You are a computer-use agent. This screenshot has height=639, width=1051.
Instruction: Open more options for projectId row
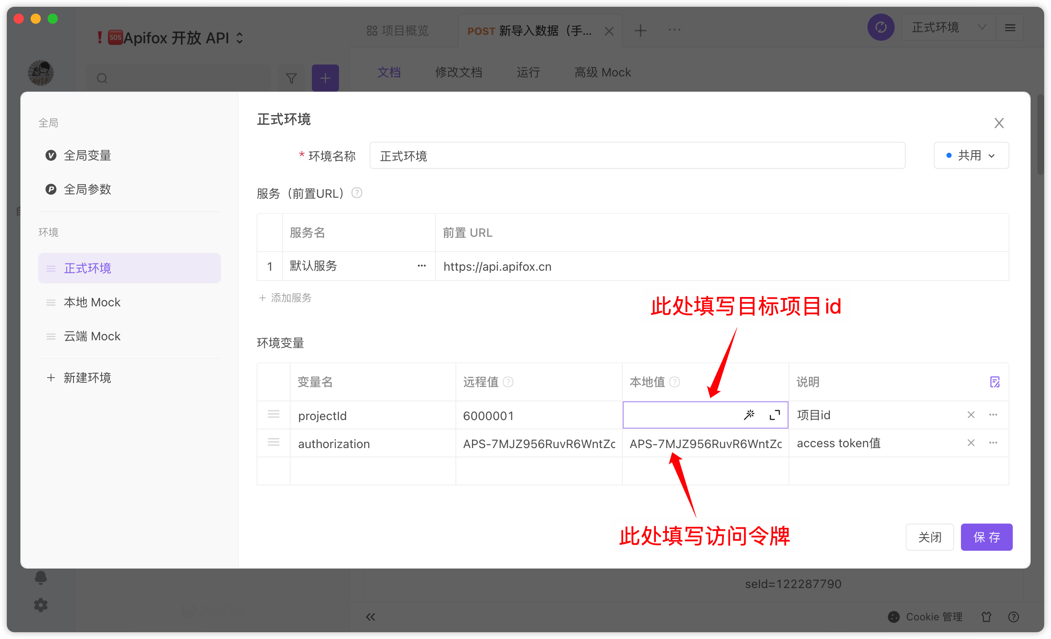click(x=993, y=415)
